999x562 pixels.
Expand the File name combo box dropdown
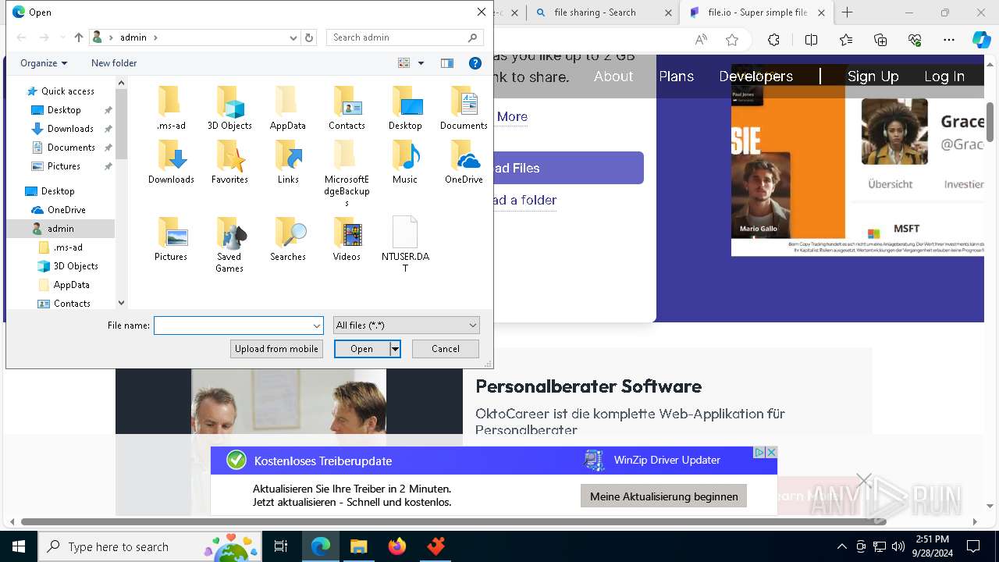click(x=317, y=325)
